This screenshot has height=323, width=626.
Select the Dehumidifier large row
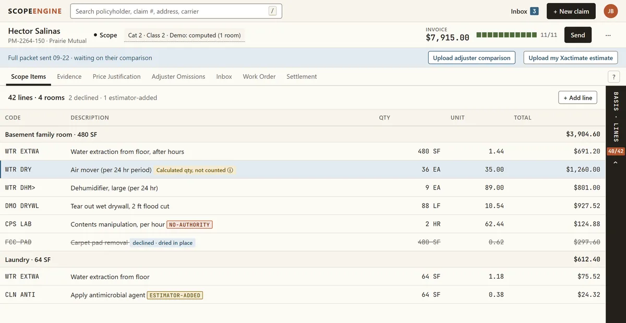pos(303,188)
